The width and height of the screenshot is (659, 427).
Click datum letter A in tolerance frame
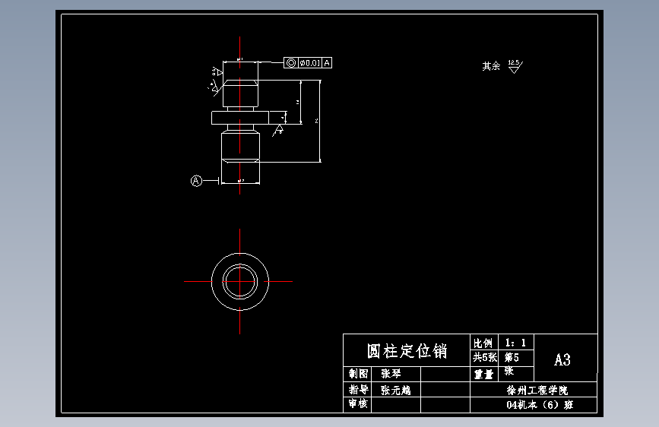click(327, 63)
